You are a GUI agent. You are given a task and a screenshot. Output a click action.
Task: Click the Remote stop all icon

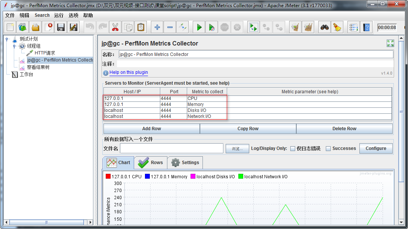[266, 27]
